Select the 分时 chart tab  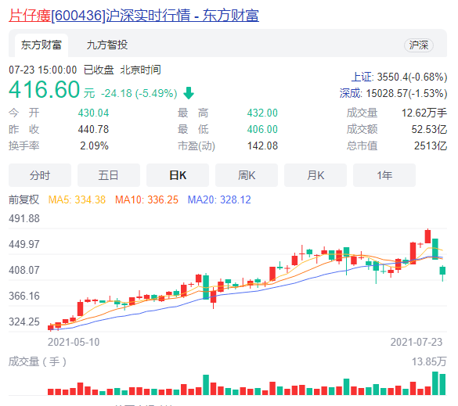(x=40, y=175)
